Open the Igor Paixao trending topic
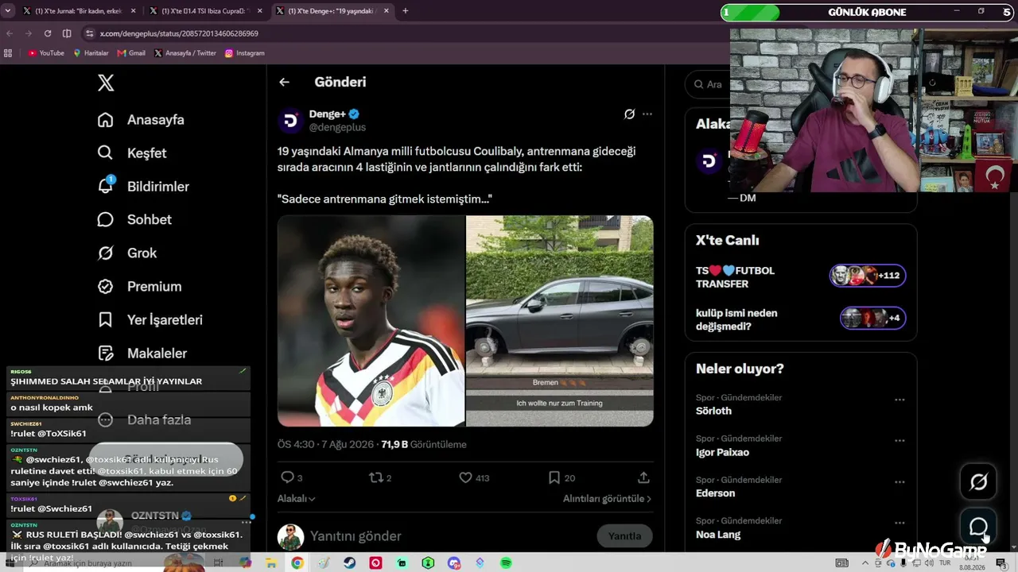The height and width of the screenshot is (572, 1018). point(722,452)
